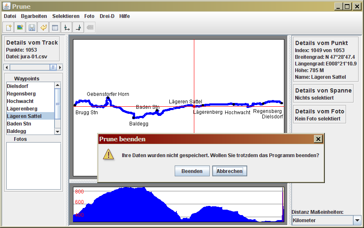Open the Selektieren menu
Viewport: 364px width, 228px height.
pos(65,16)
